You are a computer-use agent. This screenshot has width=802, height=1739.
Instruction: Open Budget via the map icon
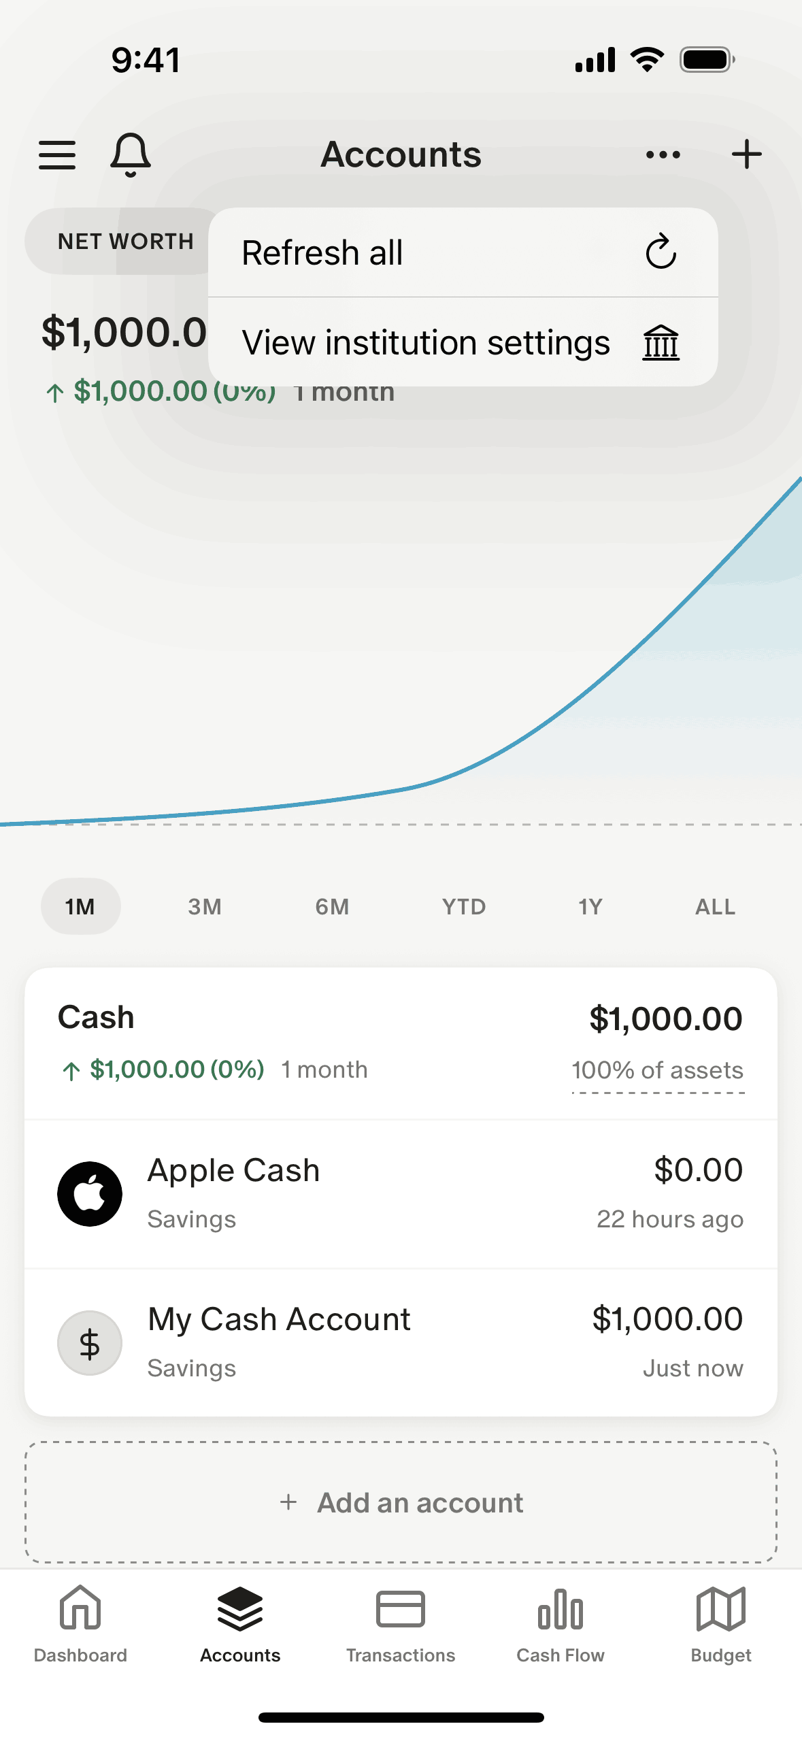point(721,1623)
